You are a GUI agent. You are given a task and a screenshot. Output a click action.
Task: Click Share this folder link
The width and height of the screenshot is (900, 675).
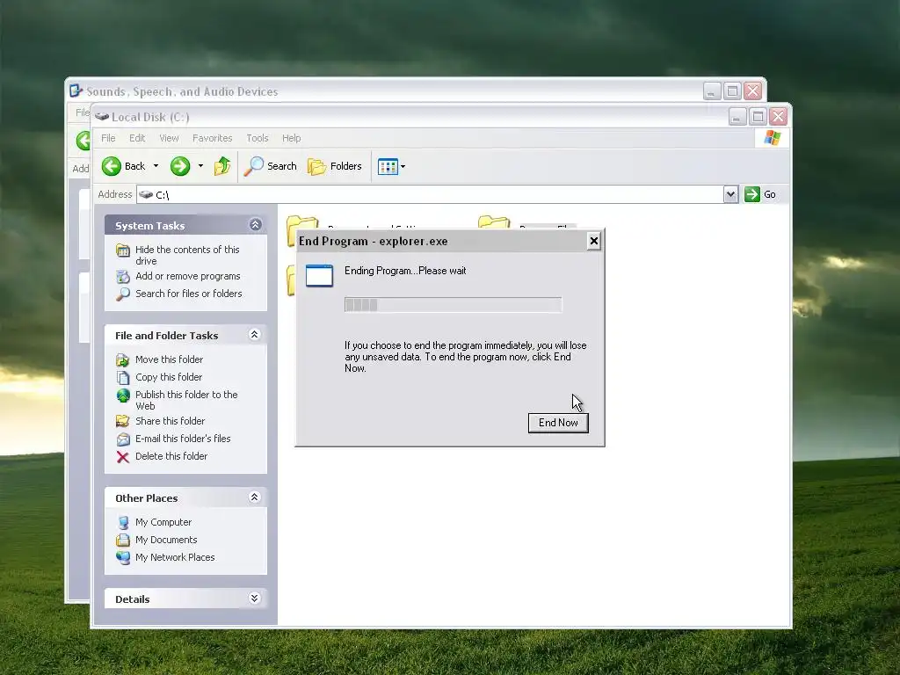point(170,421)
